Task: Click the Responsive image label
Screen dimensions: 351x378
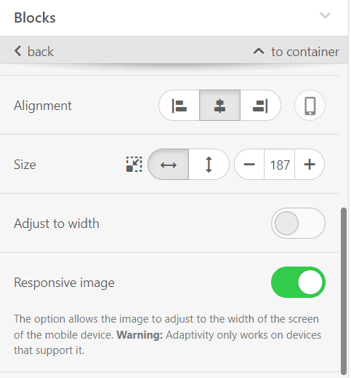Action: tap(64, 283)
